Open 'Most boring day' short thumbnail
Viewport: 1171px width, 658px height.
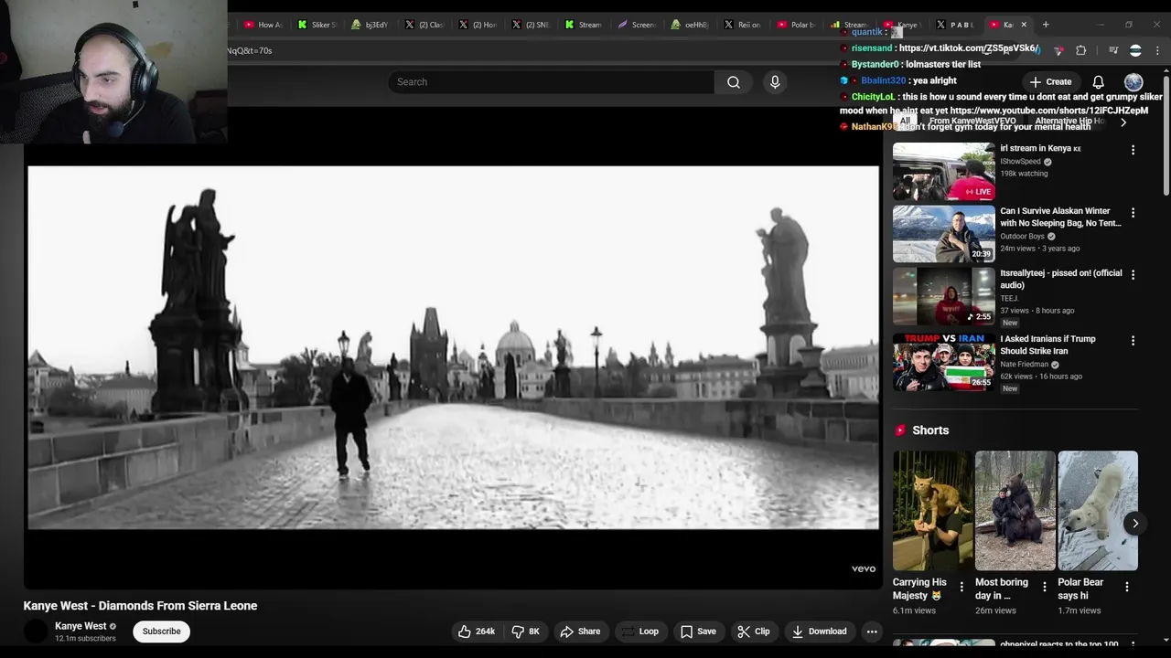click(x=1015, y=511)
